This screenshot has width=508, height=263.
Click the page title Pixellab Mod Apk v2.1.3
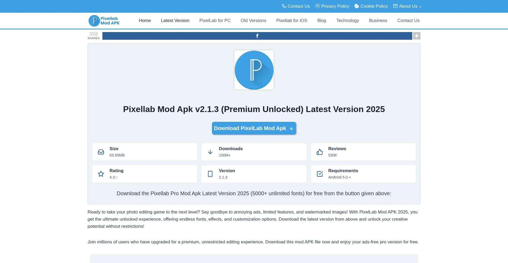coord(254,109)
